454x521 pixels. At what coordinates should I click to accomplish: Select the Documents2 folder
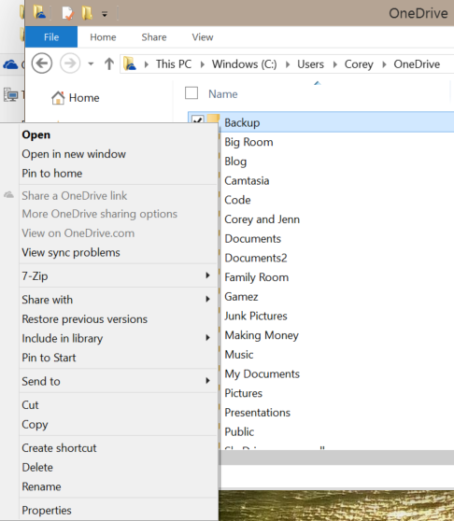pyautogui.click(x=256, y=258)
